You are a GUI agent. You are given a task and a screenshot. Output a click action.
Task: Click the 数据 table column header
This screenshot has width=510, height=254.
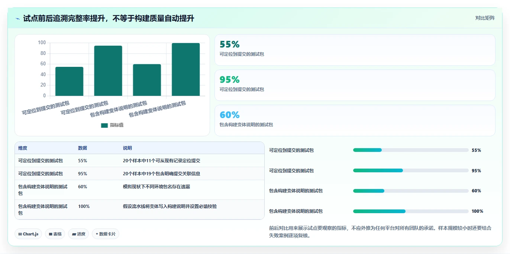(x=83, y=148)
